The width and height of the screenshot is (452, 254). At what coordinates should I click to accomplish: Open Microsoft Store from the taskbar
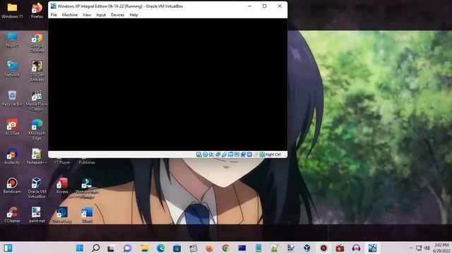(x=177, y=248)
